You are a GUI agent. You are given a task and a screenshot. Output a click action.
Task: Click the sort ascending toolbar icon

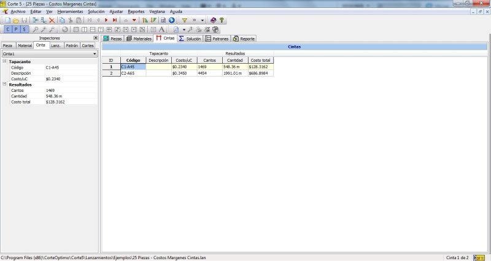tap(145, 20)
